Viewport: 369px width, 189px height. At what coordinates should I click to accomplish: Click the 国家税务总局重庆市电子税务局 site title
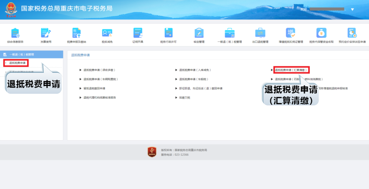(x=67, y=9)
